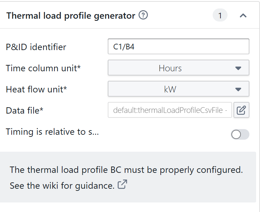This screenshot has height=212, width=260.
Task: Click the Data file label
Action: (25, 110)
